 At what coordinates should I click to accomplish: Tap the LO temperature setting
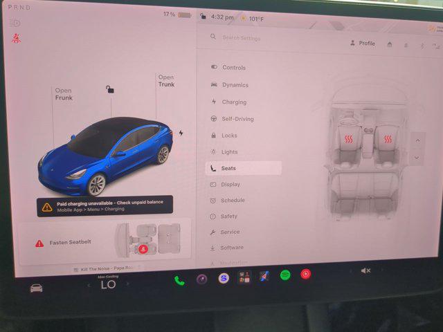pos(108,284)
